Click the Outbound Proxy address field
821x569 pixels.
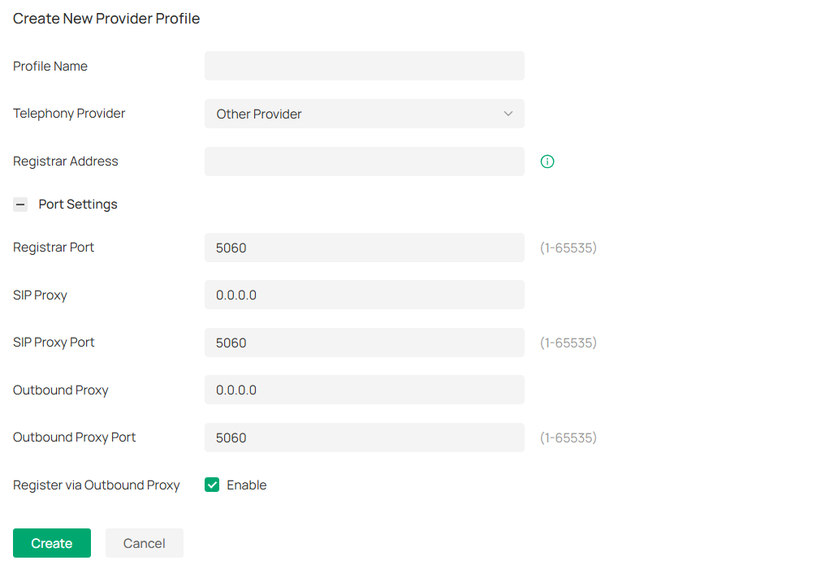[364, 390]
